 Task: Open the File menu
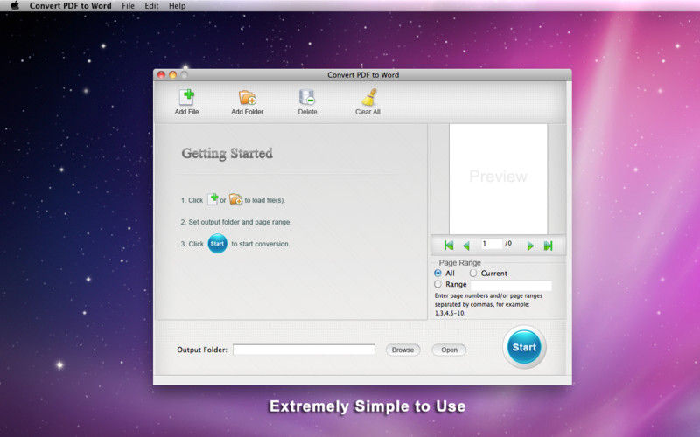(x=128, y=6)
